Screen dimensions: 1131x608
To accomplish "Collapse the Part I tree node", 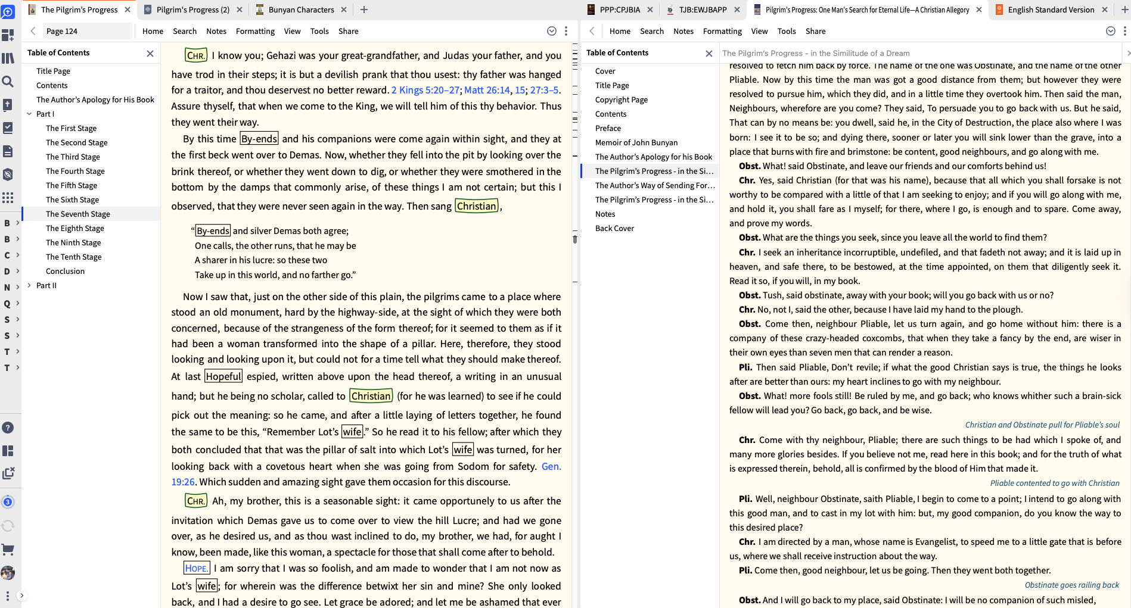I will coord(29,114).
